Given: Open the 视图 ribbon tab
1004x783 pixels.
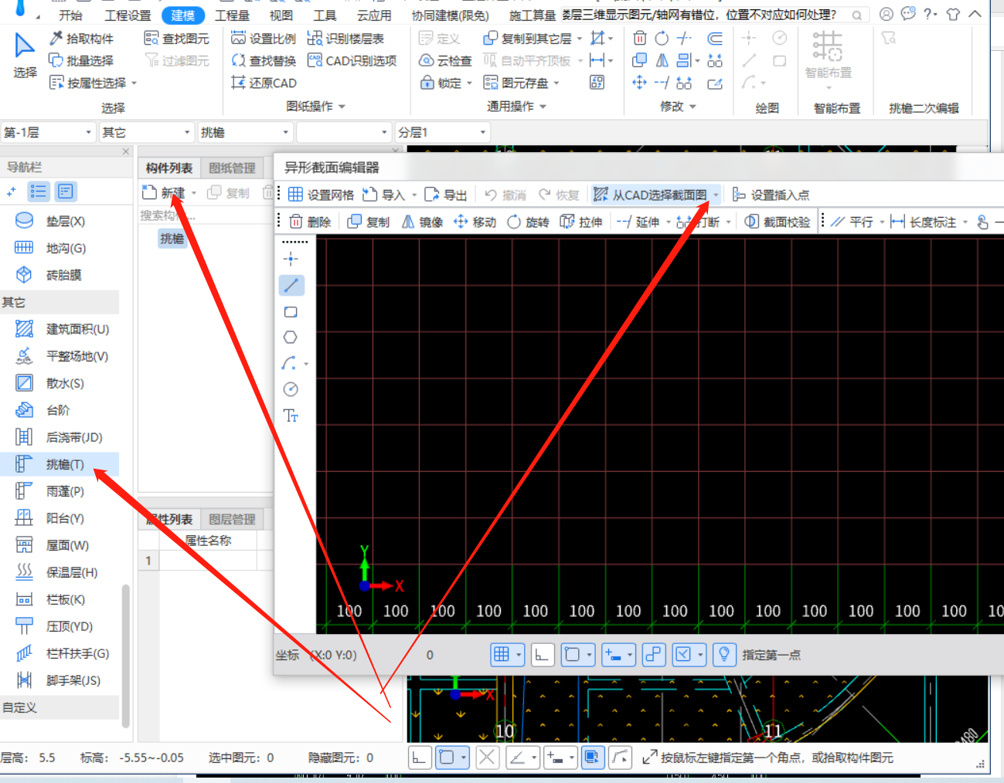Looking at the screenshot, I should (x=281, y=15).
